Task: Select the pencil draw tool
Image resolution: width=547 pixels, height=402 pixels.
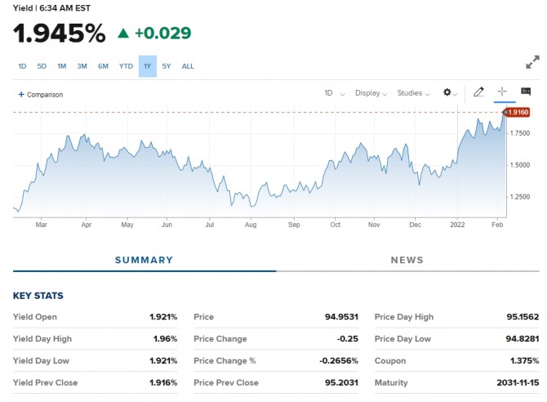Action: pyautogui.click(x=478, y=92)
